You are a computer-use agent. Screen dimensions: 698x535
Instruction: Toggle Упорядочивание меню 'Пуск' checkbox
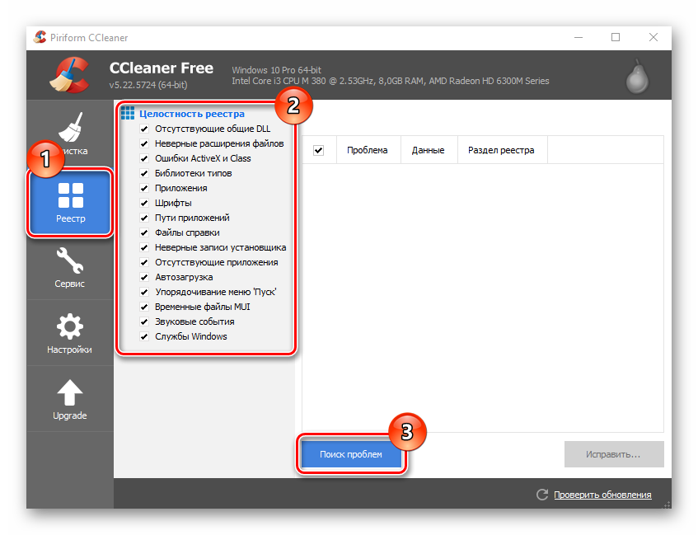(x=144, y=292)
